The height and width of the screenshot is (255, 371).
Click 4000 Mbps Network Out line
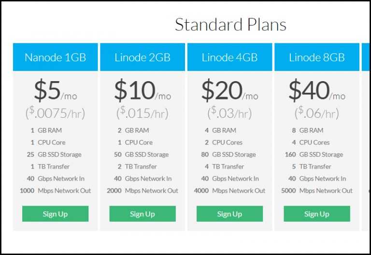[x=229, y=190]
